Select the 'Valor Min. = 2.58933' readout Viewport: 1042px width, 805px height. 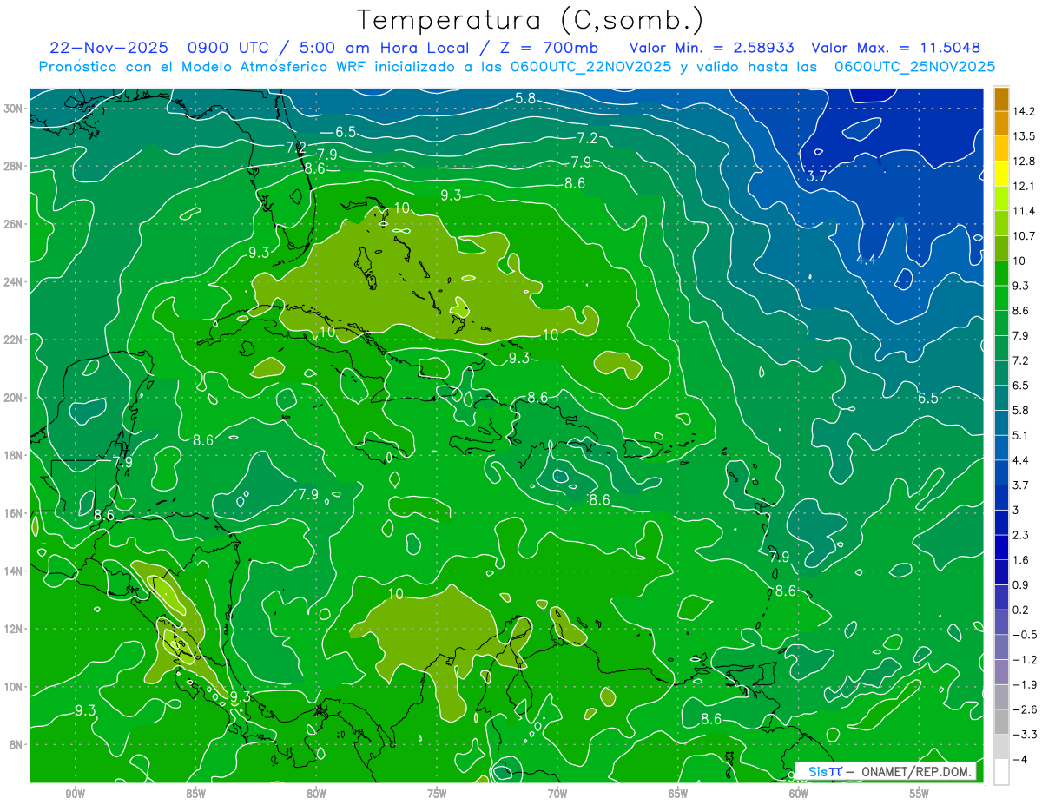[x=711, y=48]
